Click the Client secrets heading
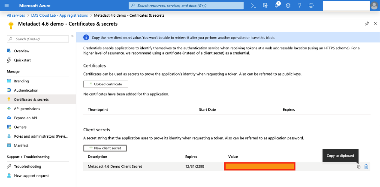380x187 pixels. pyautogui.click(x=97, y=130)
